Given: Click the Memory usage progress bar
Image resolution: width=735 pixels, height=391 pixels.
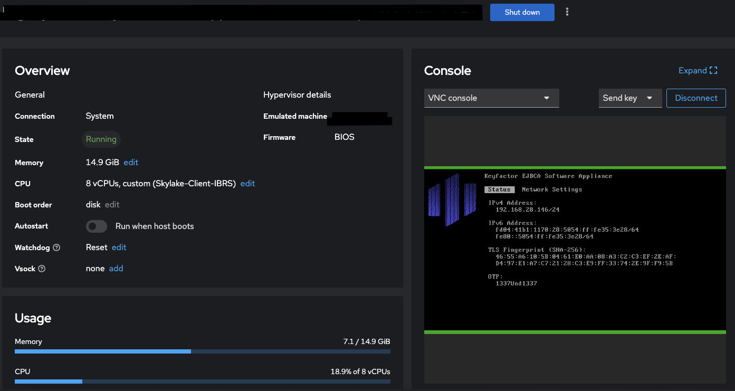Looking at the screenshot, I should [x=203, y=351].
